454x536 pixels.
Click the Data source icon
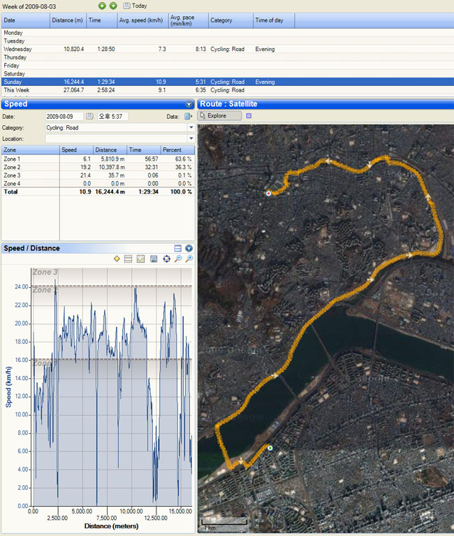[188, 116]
